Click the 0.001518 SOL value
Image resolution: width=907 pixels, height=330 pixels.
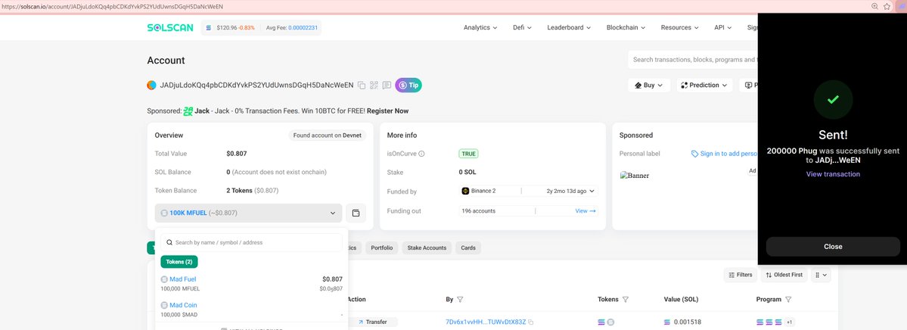tap(687, 322)
